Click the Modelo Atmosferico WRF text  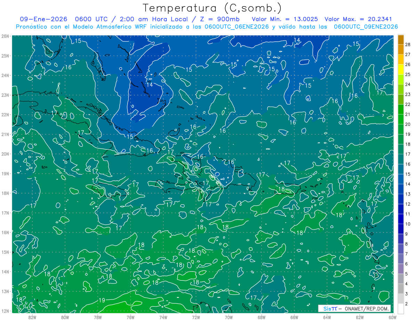[x=109, y=27]
